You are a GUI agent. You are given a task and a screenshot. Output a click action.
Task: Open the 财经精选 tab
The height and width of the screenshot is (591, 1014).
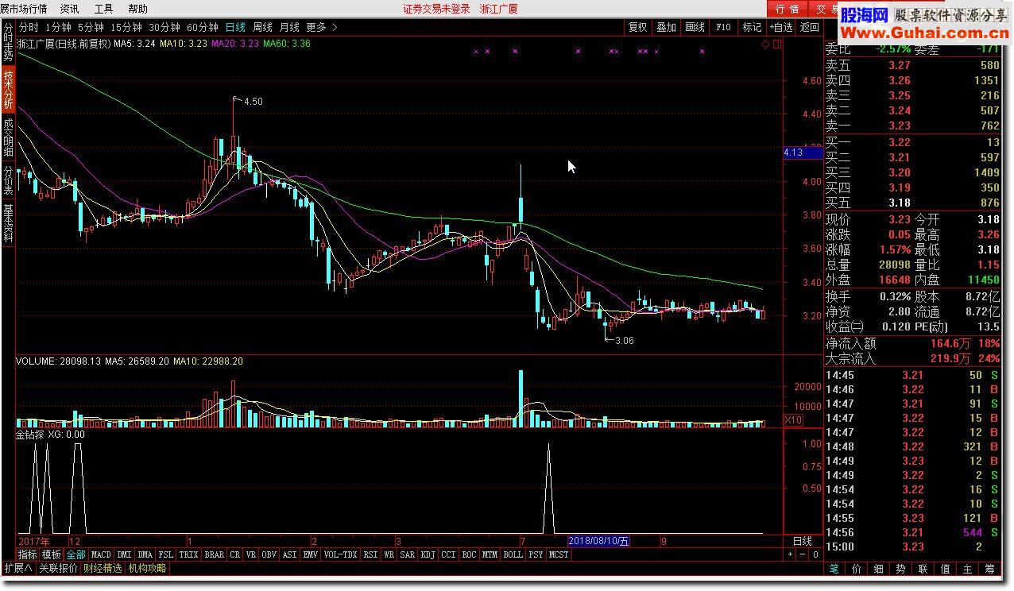pos(103,568)
